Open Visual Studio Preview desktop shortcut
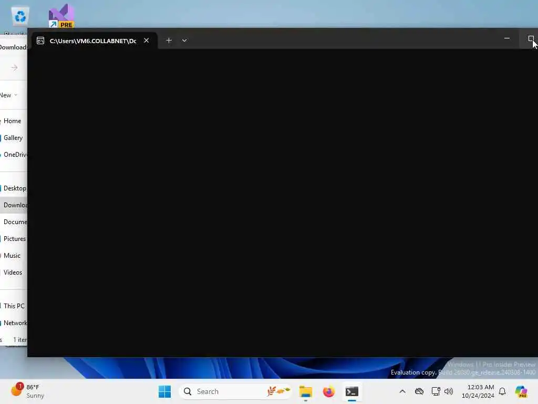 point(61,16)
